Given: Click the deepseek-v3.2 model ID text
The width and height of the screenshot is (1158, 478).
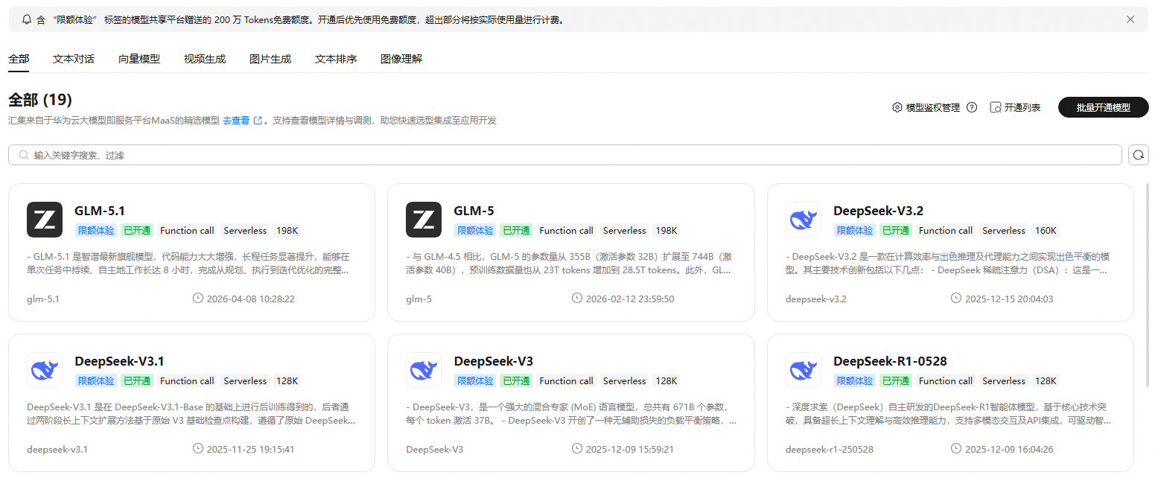Looking at the screenshot, I should [x=816, y=299].
